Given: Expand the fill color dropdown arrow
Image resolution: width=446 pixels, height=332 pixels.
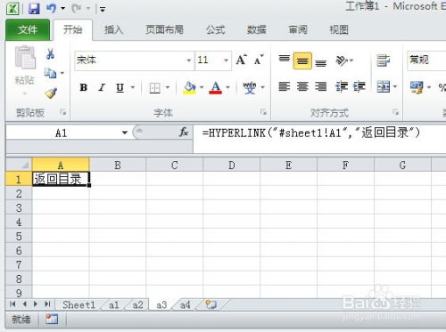Looking at the screenshot, I should pos(202,87).
